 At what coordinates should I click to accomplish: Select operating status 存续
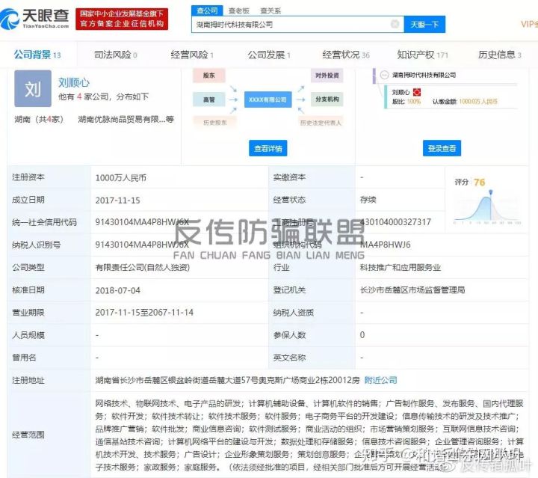tap(368, 200)
